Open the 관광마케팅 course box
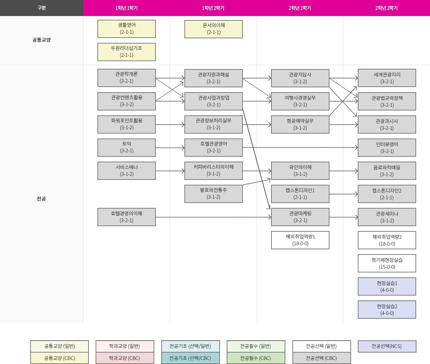430x364 pixels. pos(300,217)
